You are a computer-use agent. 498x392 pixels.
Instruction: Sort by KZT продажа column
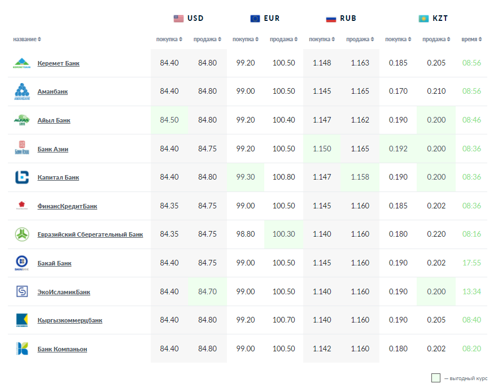pos(436,40)
